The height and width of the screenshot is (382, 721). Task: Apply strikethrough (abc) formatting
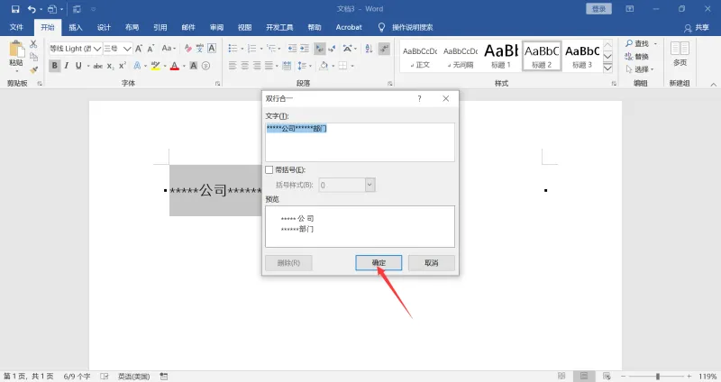pyautogui.click(x=98, y=66)
